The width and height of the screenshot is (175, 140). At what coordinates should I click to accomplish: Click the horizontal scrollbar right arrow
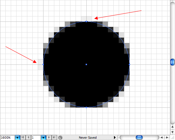167,137
